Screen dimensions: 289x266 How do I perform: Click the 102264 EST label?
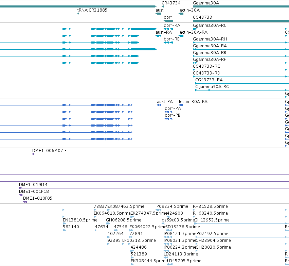tap(115, 234)
